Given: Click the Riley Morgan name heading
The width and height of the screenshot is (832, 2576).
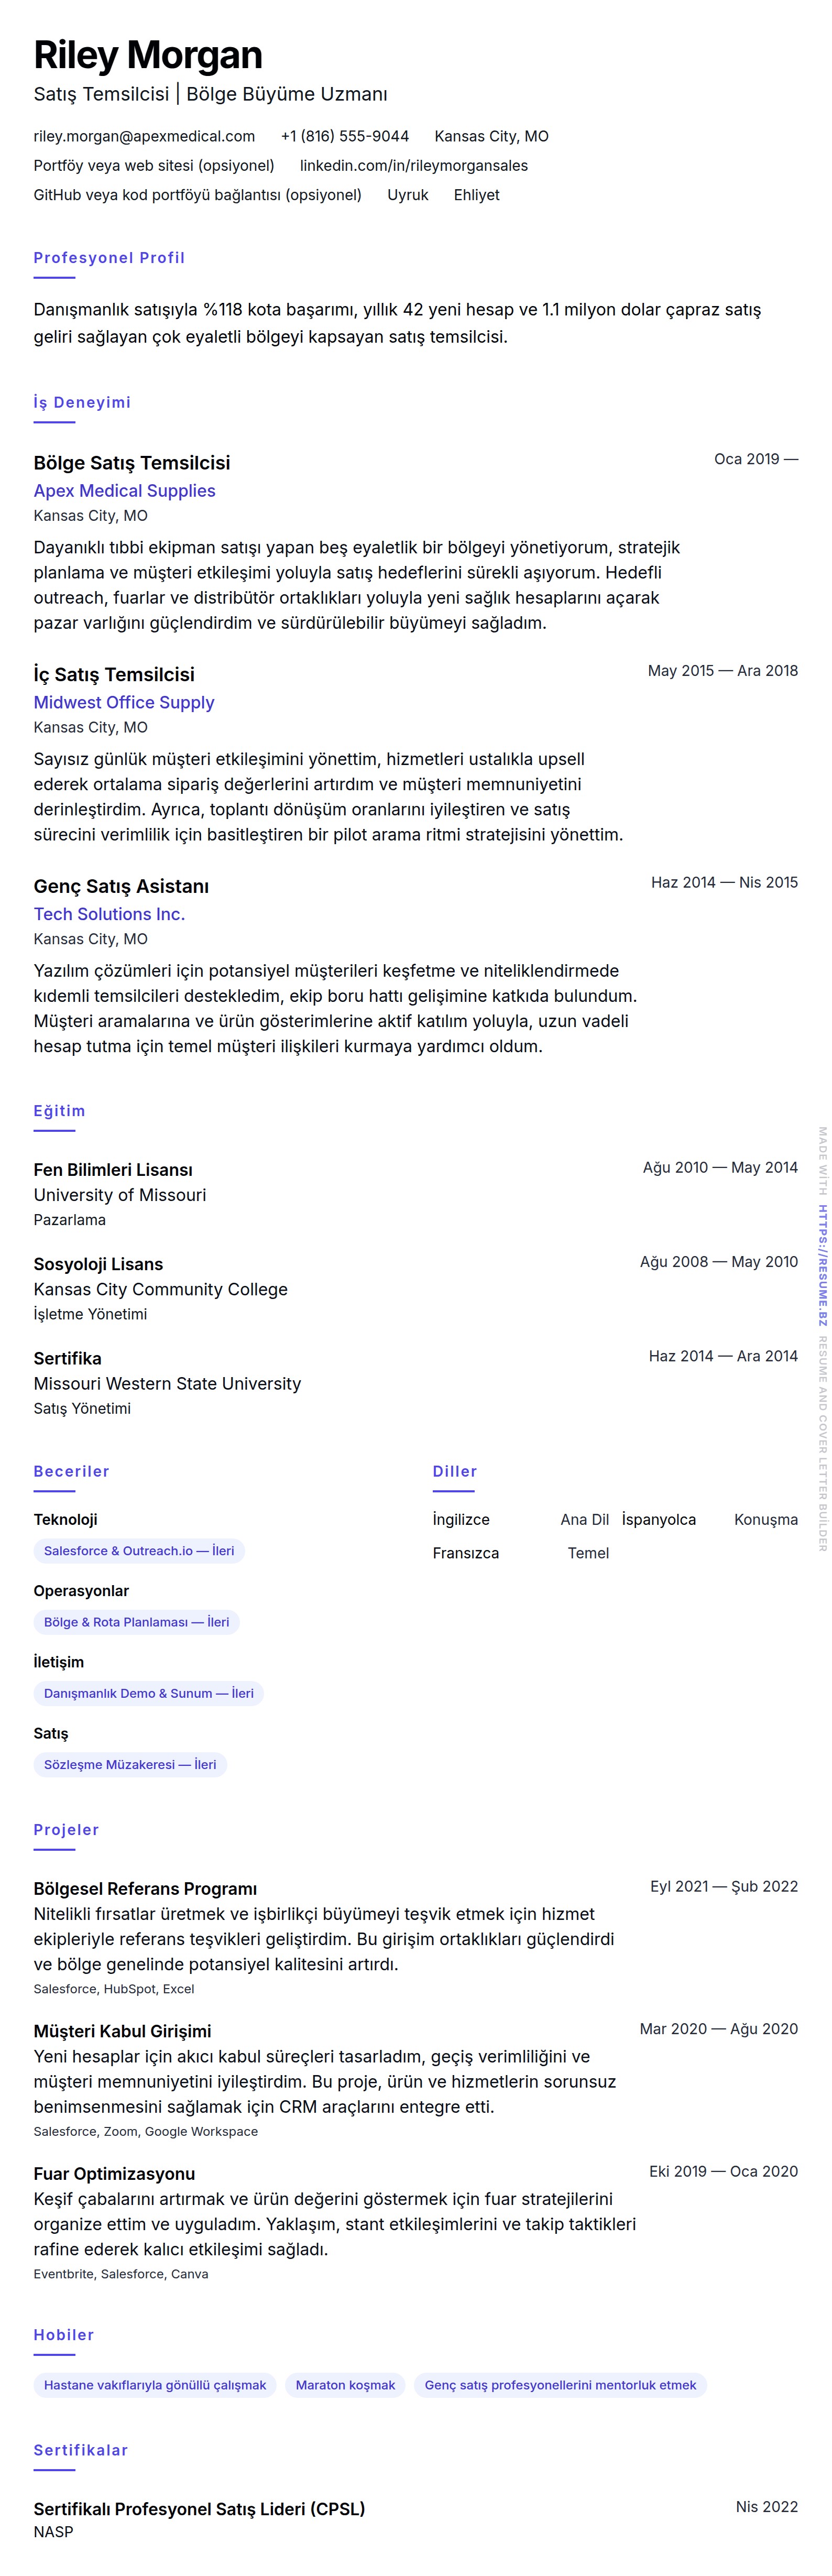Looking at the screenshot, I should (148, 55).
